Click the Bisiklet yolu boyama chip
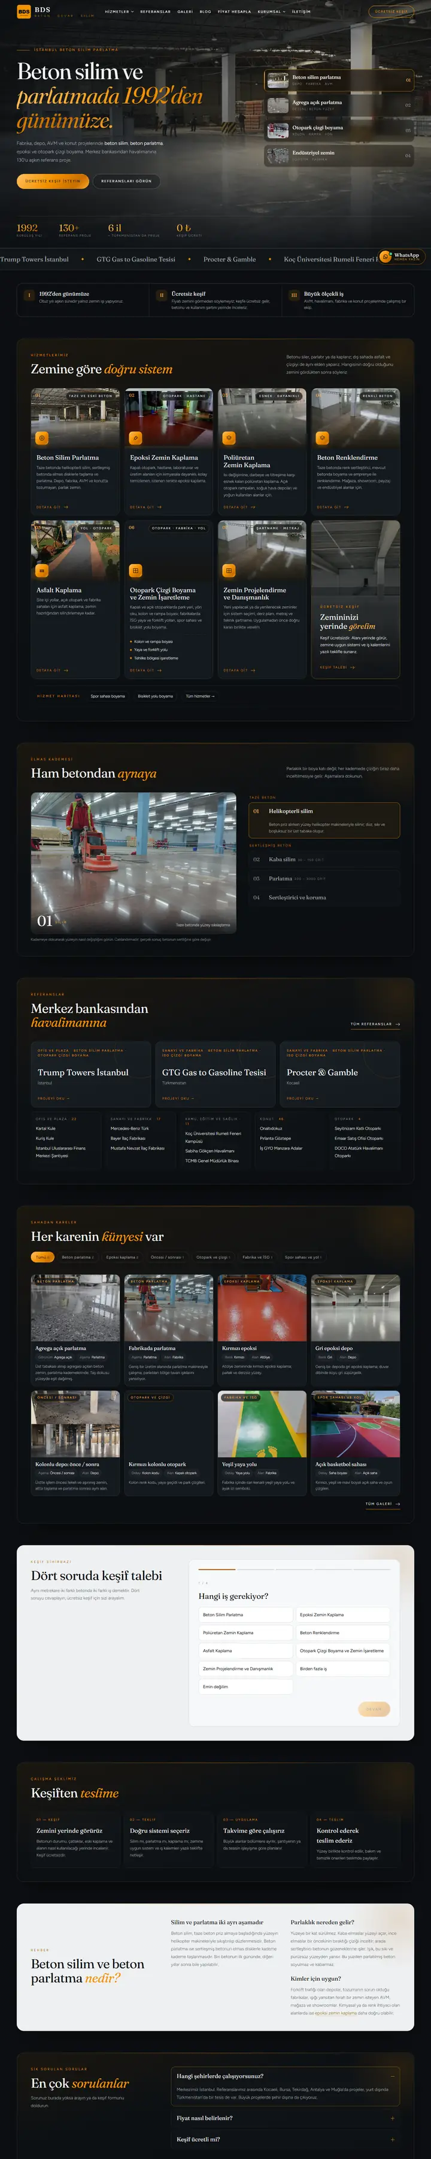This screenshot has width=431, height=2159. point(155,696)
